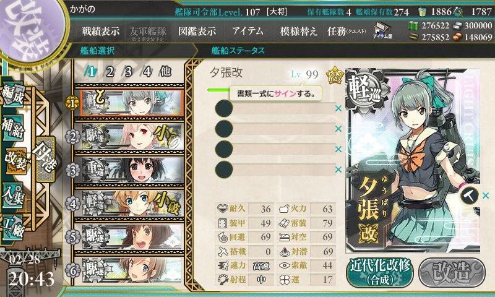The height and width of the screenshot is (297, 495).
Task: Switch to fleet tab 4
Action: (147, 72)
